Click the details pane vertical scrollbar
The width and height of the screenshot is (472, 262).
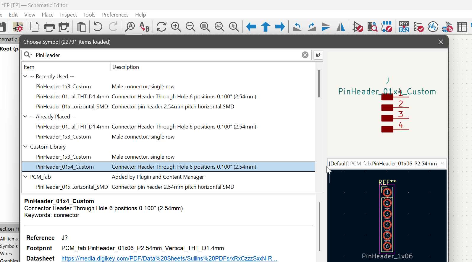click(x=319, y=227)
